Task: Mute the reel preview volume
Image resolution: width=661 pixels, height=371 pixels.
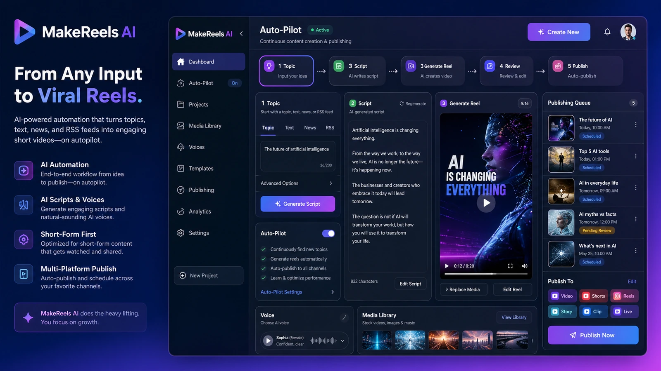Action: [524, 266]
